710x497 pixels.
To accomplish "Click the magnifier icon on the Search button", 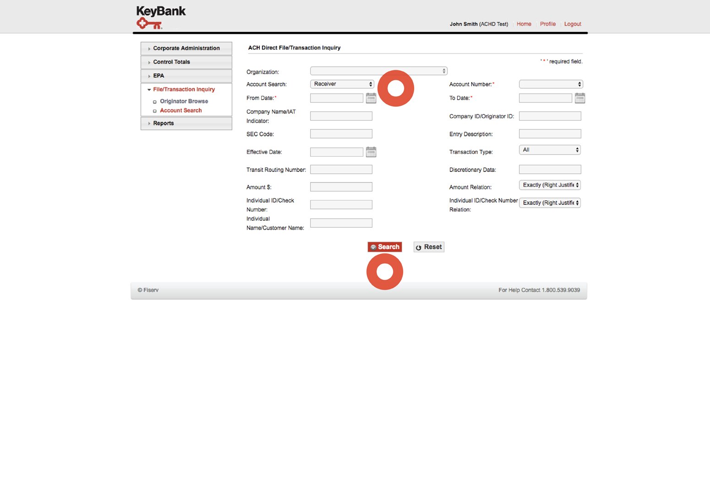I will click(374, 247).
